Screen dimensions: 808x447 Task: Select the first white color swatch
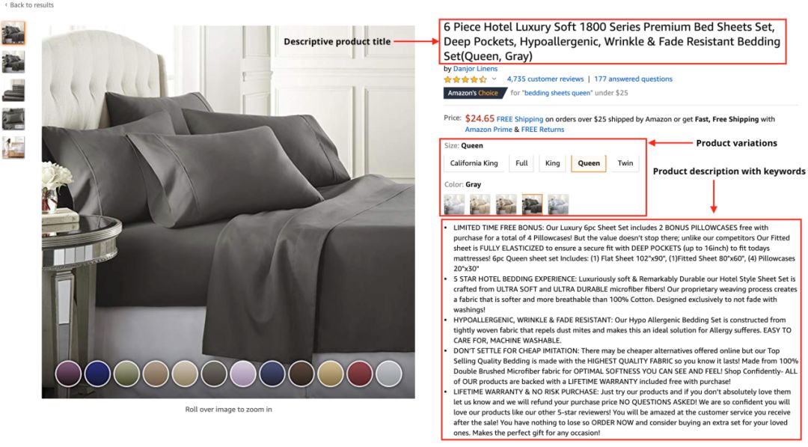(455, 204)
